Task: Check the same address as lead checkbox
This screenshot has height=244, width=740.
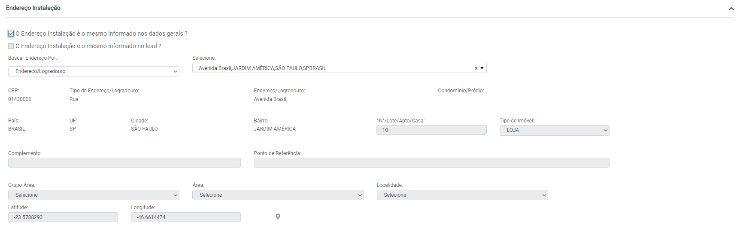Action: point(11,46)
